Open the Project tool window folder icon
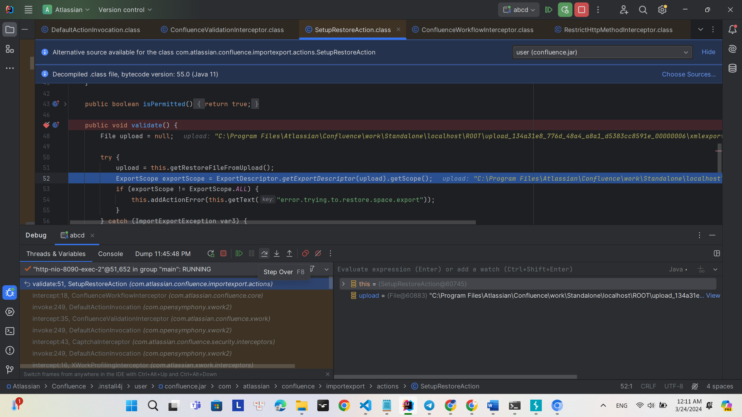742x417 pixels. 10,30
